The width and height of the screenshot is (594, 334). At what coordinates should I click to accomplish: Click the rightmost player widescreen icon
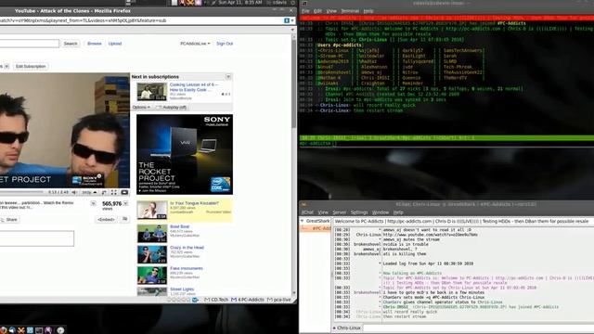click(x=124, y=192)
